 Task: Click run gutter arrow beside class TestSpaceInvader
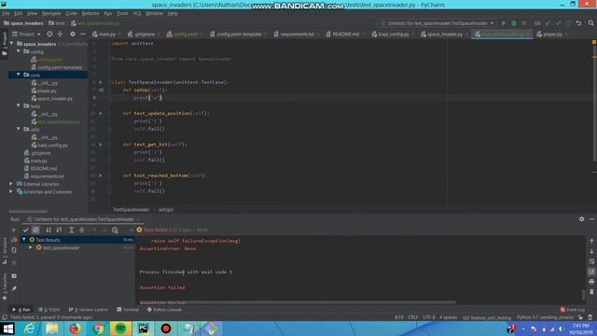coord(101,82)
